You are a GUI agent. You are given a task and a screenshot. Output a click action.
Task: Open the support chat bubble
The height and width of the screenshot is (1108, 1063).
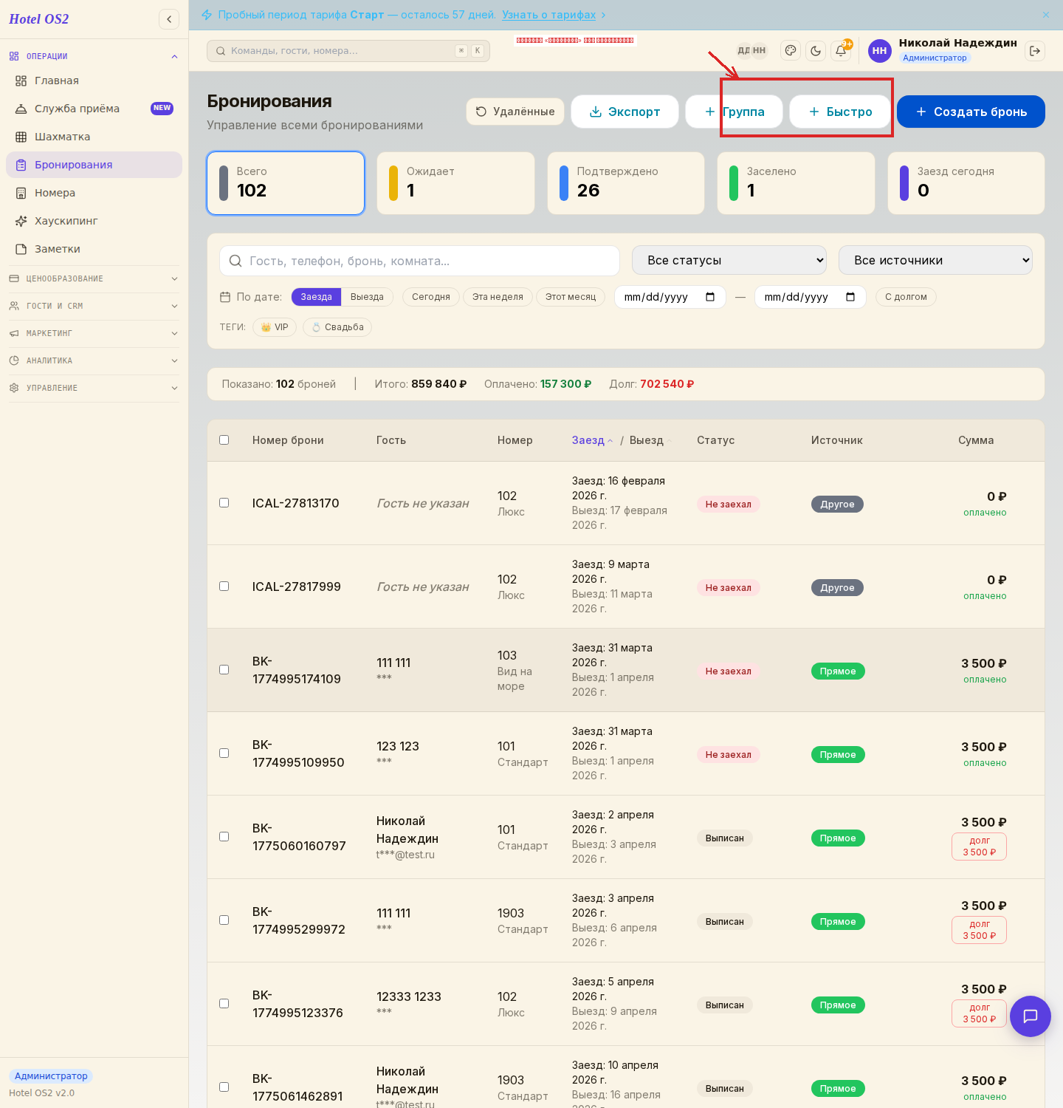coord(1031,1016)
